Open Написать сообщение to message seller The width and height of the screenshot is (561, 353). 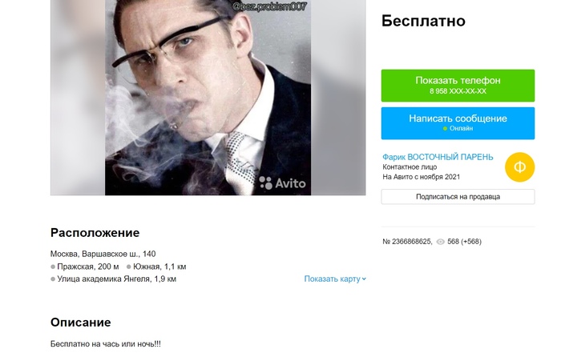[x=458, y=123]
